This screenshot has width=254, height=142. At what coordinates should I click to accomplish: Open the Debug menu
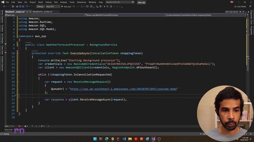pyautogui.click(x=48, y=2)
